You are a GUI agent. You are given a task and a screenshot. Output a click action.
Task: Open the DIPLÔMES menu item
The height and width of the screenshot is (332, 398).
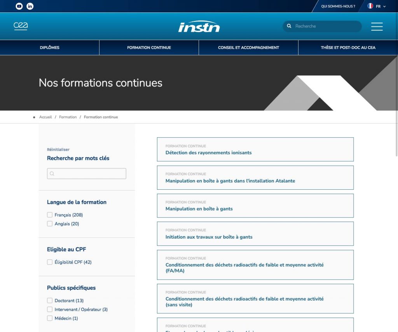point(49,47)
